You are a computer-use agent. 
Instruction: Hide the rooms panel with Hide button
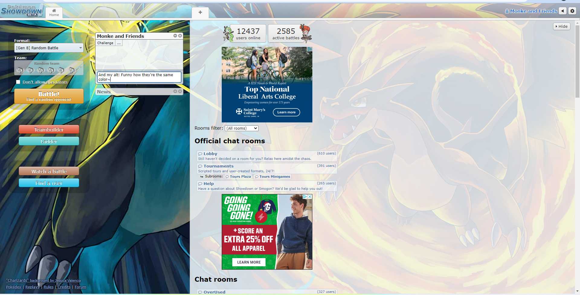coord(562,26)
